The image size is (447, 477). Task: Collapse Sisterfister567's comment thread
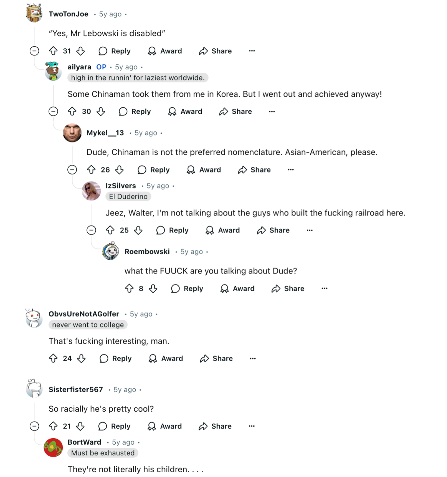coord(34,426)
